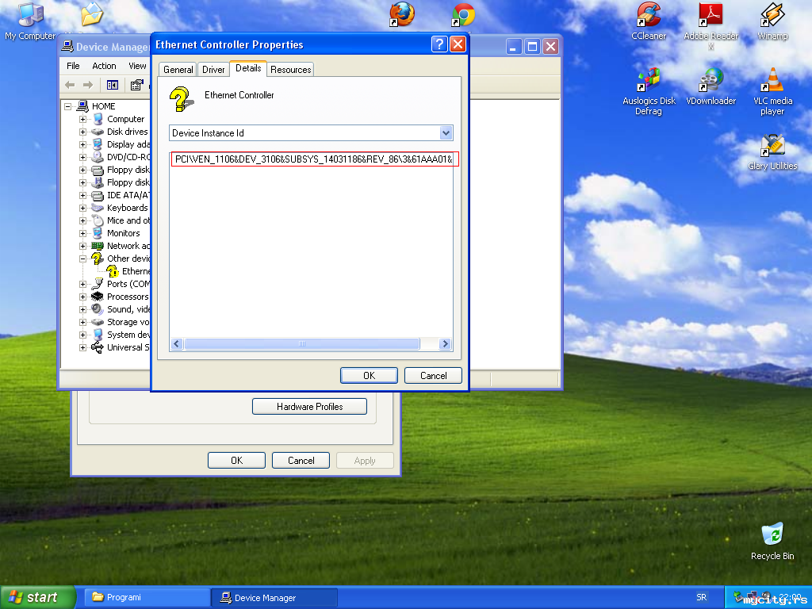Open the Google Chrome desktop shortcut

pyautogui.click(x=463, y=14)
